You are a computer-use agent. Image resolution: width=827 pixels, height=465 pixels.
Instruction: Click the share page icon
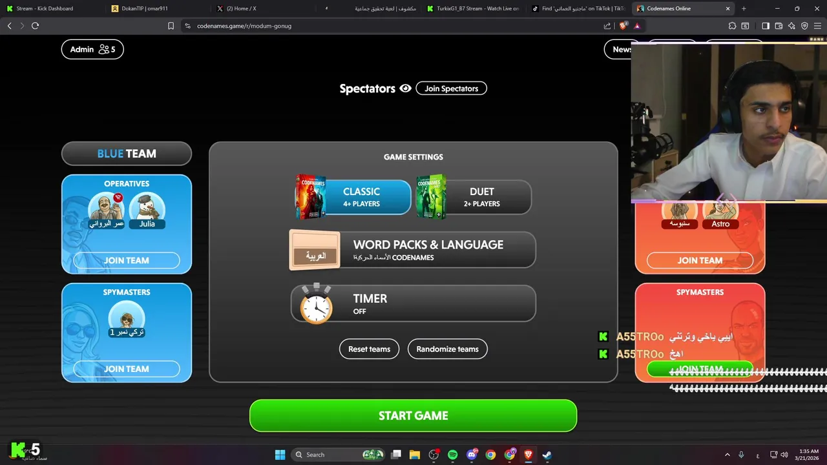point(607,26)
